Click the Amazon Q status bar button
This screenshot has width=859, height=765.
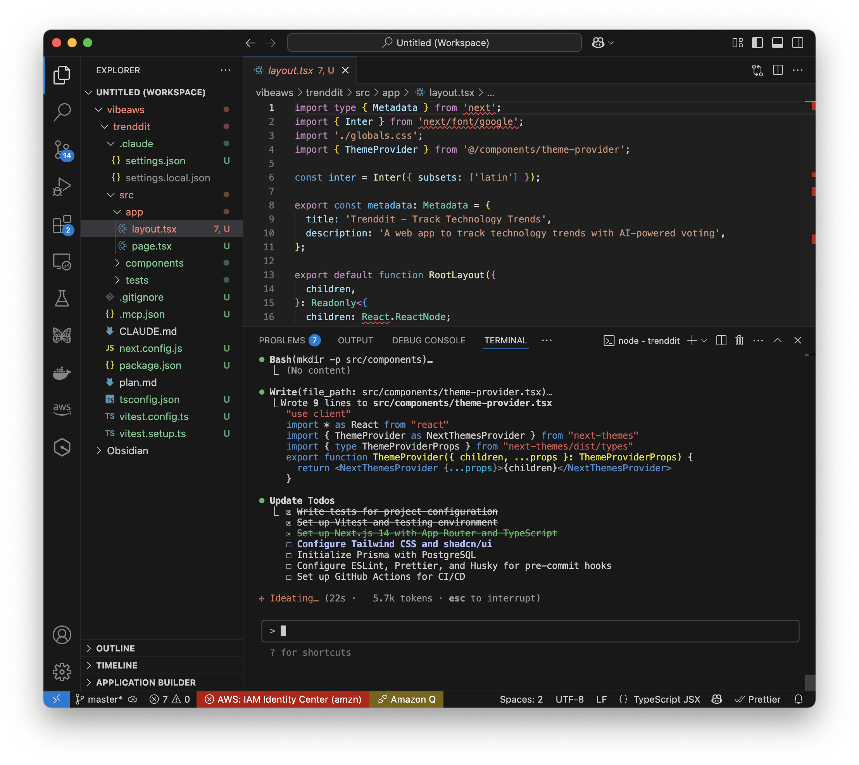(x=406, y=699)
